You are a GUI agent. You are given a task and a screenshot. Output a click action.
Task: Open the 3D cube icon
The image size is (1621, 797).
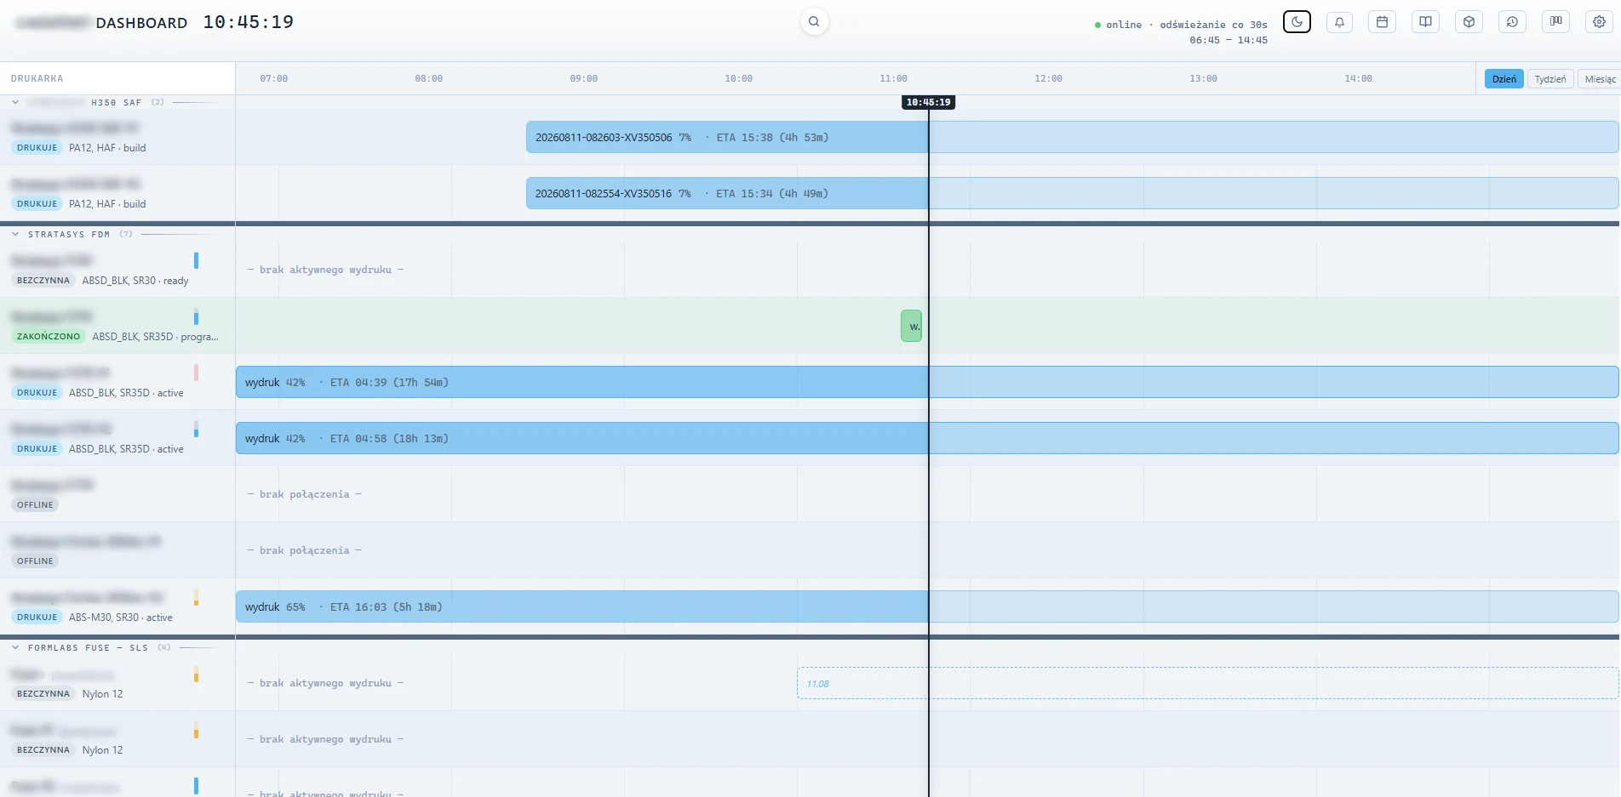tap(1469, 22)
